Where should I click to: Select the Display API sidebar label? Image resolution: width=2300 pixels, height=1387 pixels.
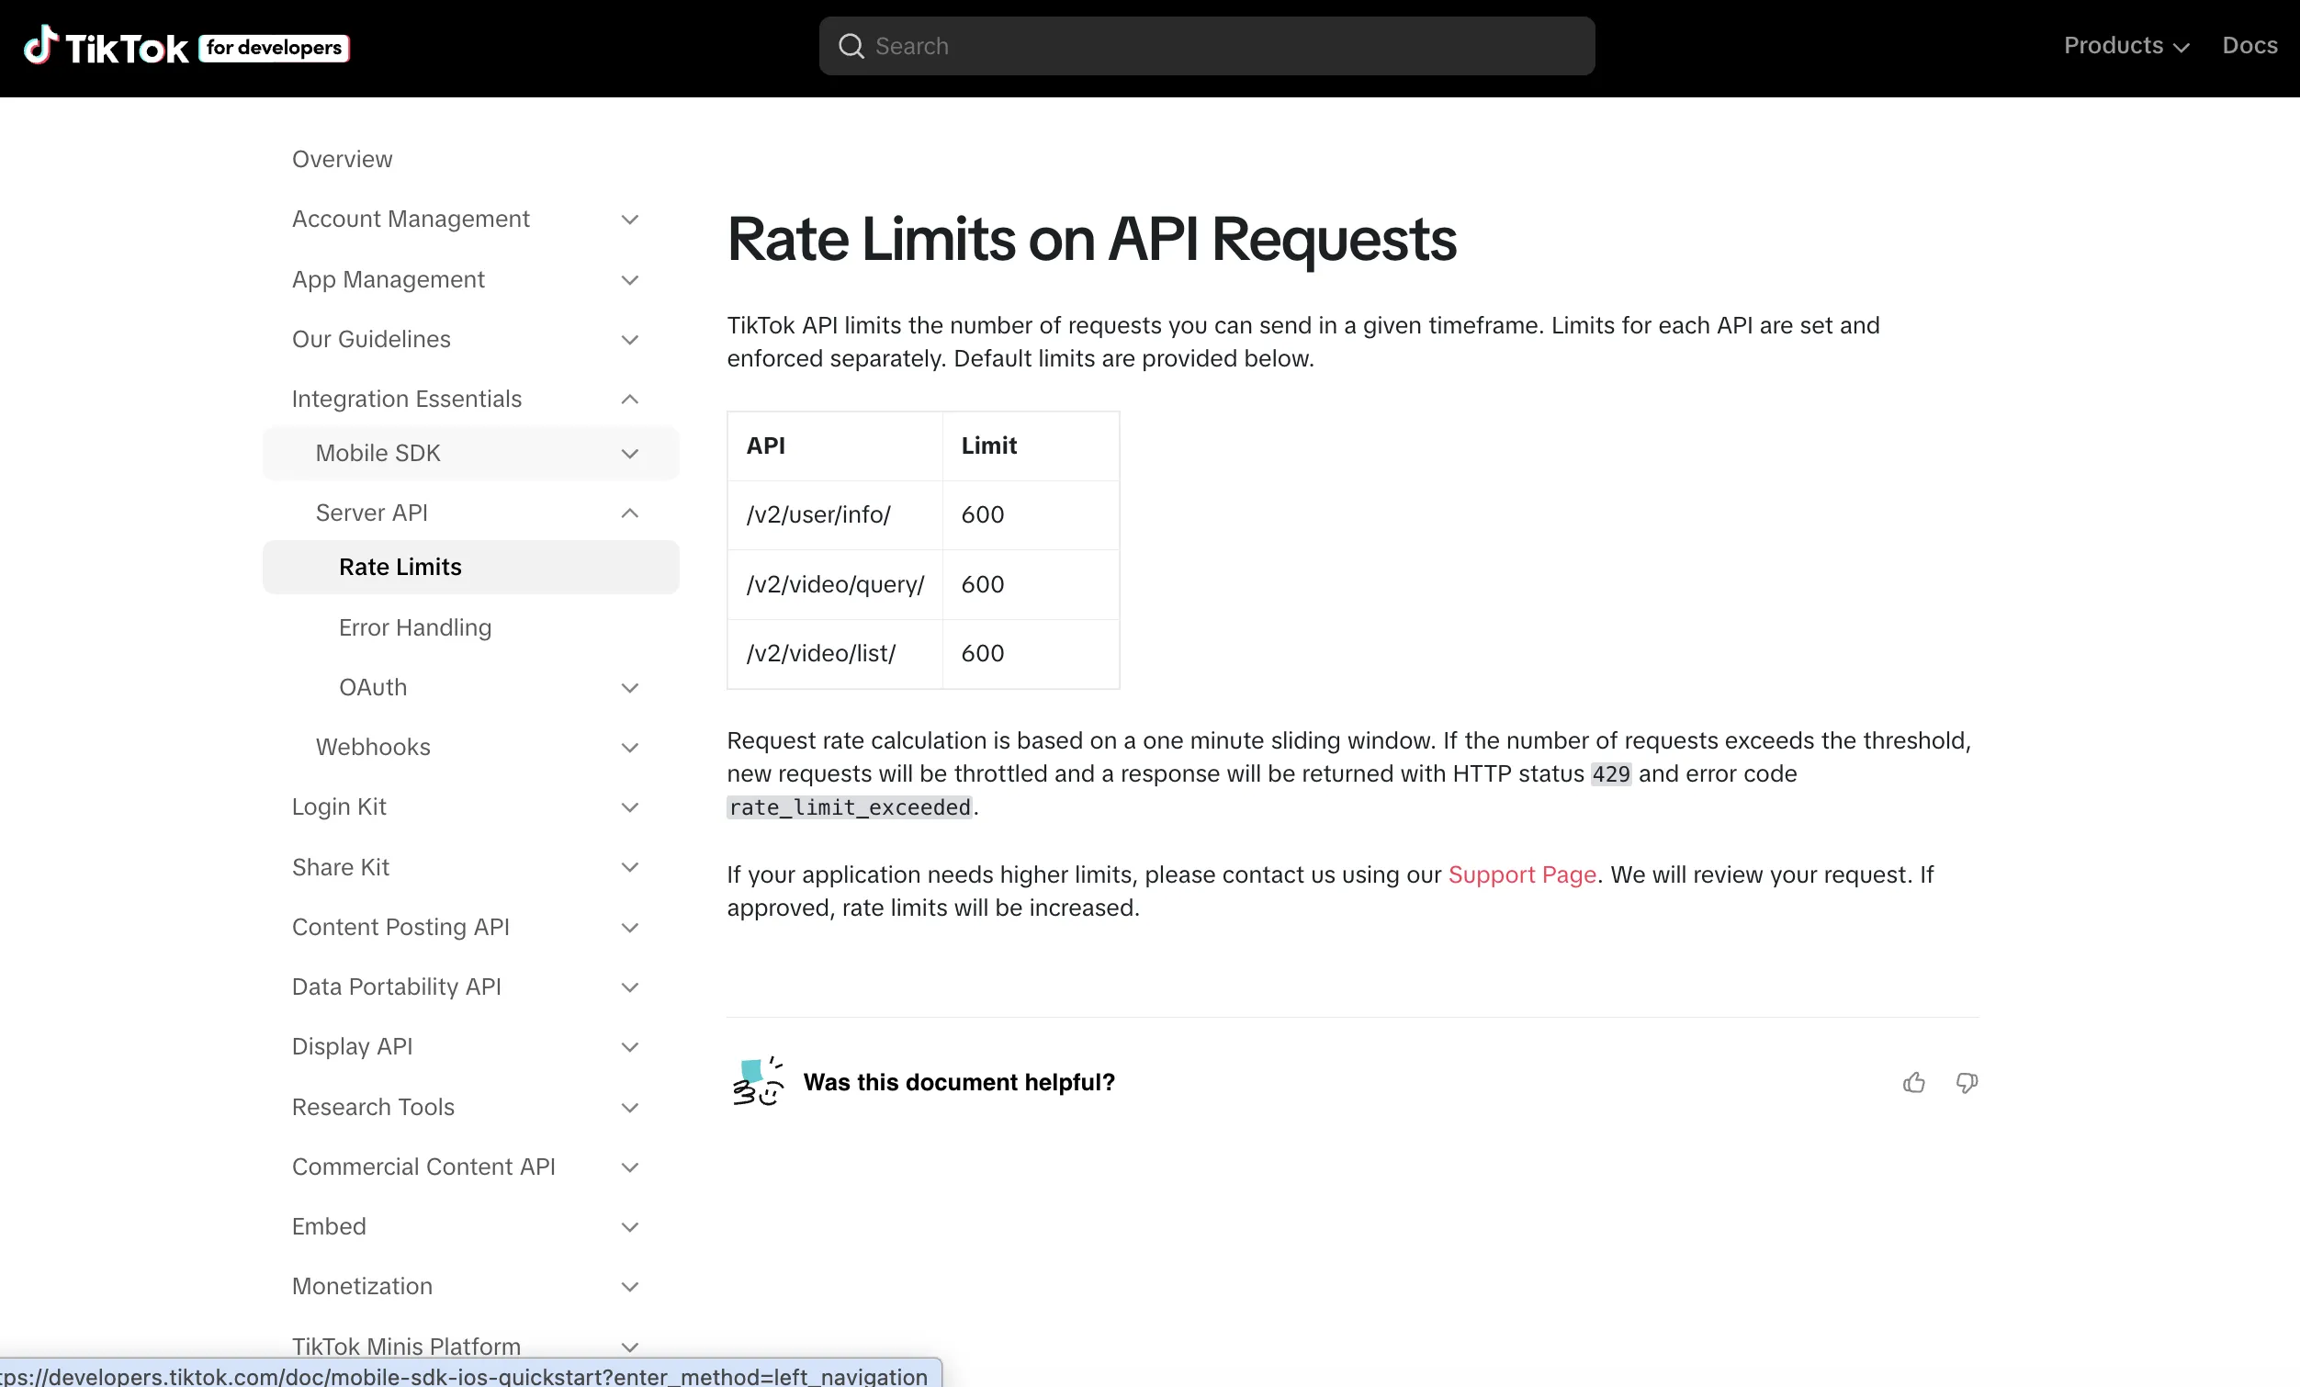pyautogui.click(x=352, y=1046)
